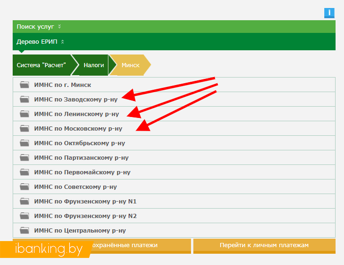The width and height of the screenshot is (344, 265).
Task: Select the Минск breadcrumb item
Action: pyautogui.click(x=130, y=65)
